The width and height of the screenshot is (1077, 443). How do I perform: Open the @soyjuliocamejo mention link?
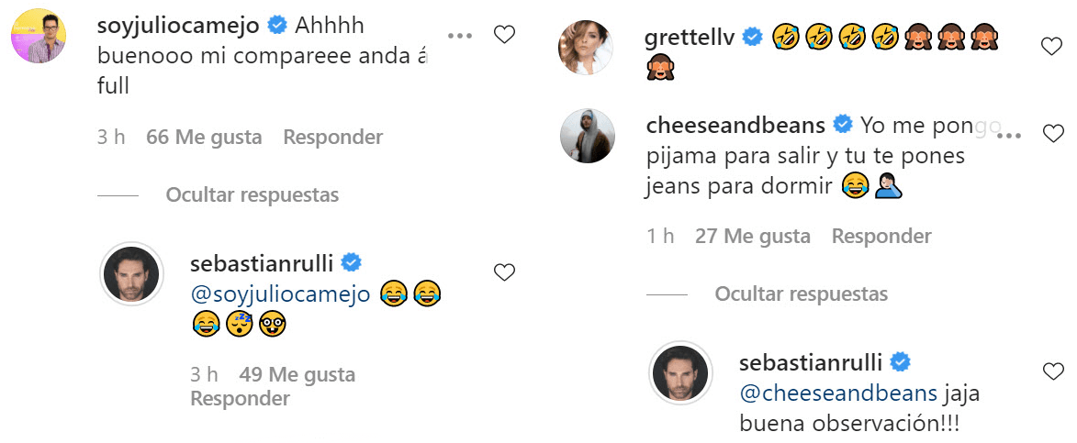279,294
